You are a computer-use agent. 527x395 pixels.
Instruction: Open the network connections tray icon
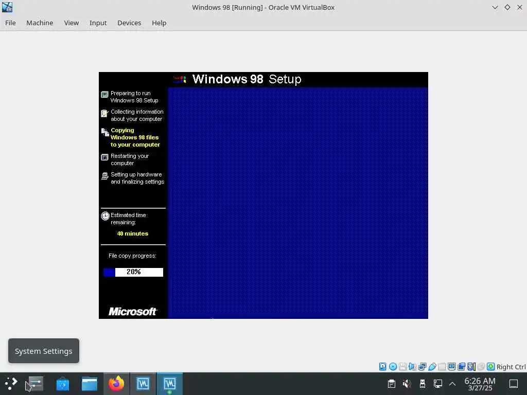click(438, 383)
